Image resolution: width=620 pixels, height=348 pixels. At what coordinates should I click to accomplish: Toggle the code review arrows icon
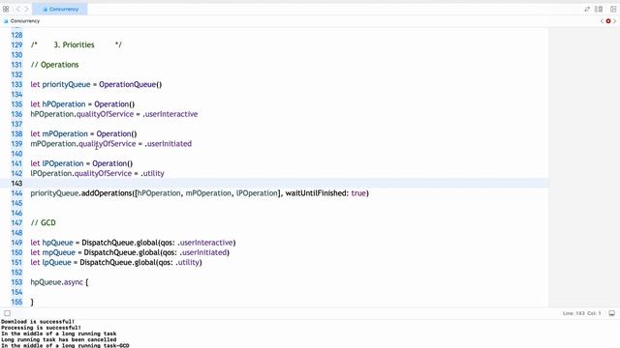[x=587, y=9]
